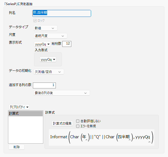
Task: Toggle the ロック checkbox
Action: (35, 21)
